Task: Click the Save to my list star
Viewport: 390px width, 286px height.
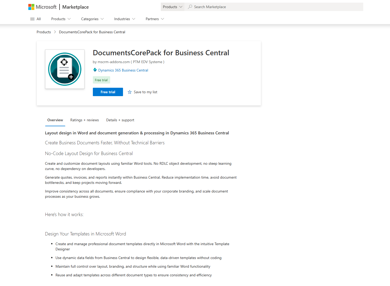Action: click(130, 92)
